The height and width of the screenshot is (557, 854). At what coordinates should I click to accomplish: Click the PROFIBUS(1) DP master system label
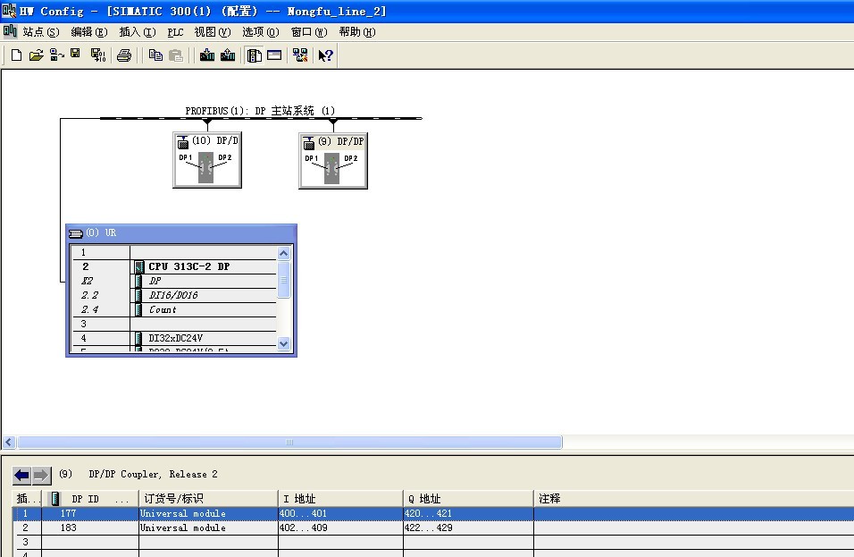click(x=260, y=111)
